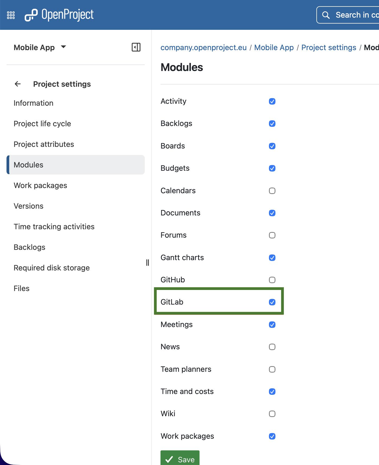The image size is (379, 465).
Task: Uncheck the Backlogs module checkbox
Action: pos(272,124)
